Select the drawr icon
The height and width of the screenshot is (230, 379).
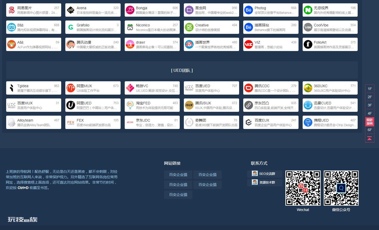(130, 44)
